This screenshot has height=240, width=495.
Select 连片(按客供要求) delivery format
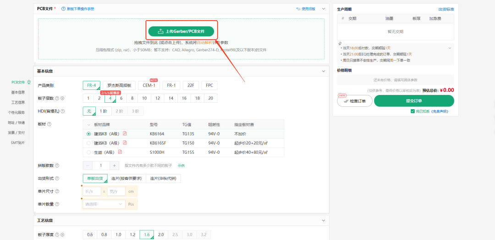pos(126,179)
